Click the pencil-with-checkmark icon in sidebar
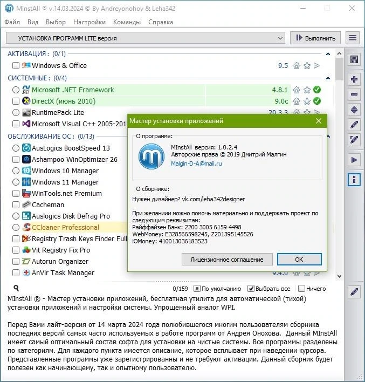Screen dimensions: 365x382 354,140
